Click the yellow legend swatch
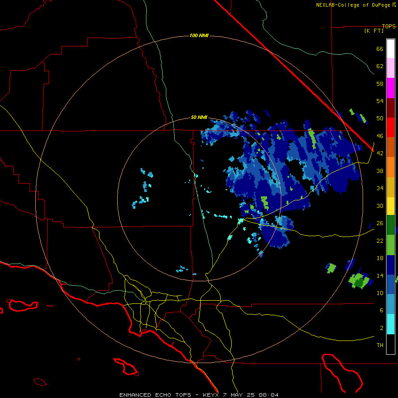The image size is (398, 398). coord(390,206)
